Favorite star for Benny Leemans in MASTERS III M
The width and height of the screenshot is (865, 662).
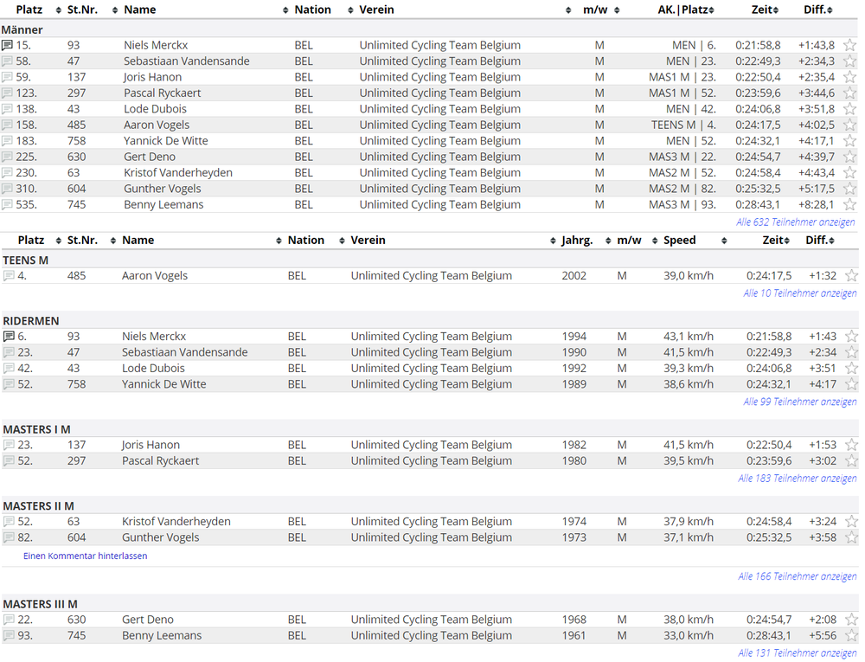(852, 636)
